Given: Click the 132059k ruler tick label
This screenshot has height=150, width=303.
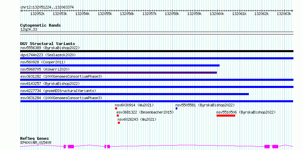Looking at the screenshot, I should click(195, 14).
